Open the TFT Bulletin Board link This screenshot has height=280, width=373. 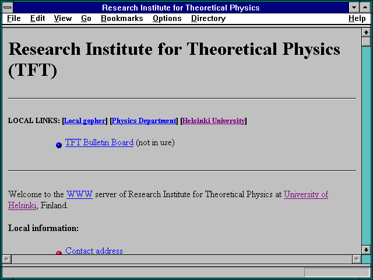tap(99, 142)
